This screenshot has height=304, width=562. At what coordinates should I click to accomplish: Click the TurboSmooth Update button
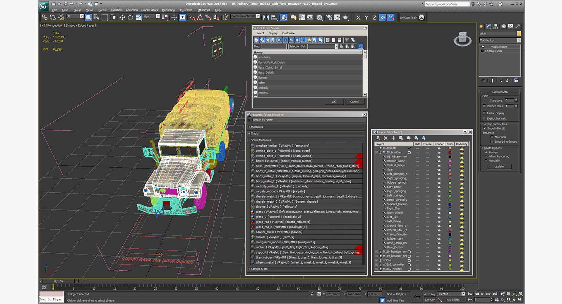coord(499,166)
